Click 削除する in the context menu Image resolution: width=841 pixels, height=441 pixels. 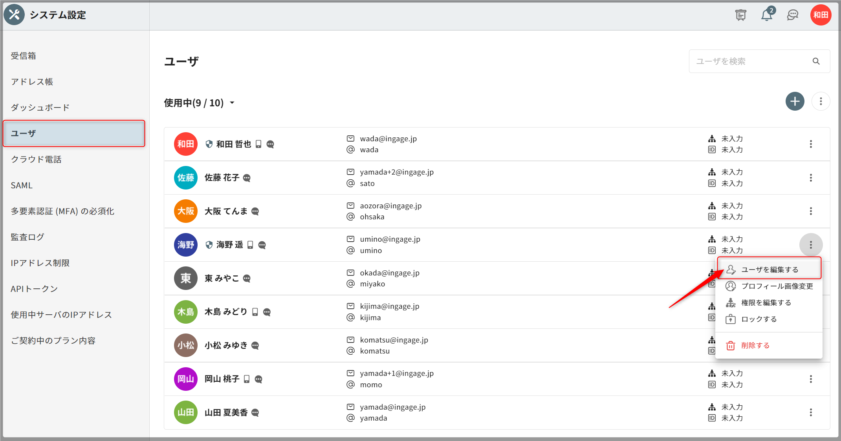(755, 345)
